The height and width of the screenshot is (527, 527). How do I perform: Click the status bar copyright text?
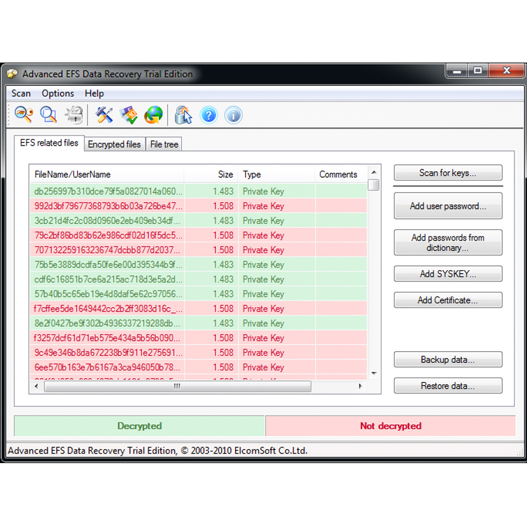click(x=157, y=451)
